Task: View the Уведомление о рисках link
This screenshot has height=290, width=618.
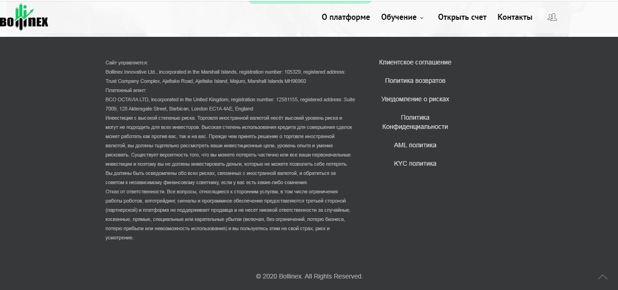Action: coord(415,99)
